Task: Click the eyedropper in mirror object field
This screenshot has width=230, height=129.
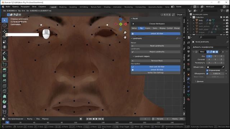Action: click(x=223, y=67)
